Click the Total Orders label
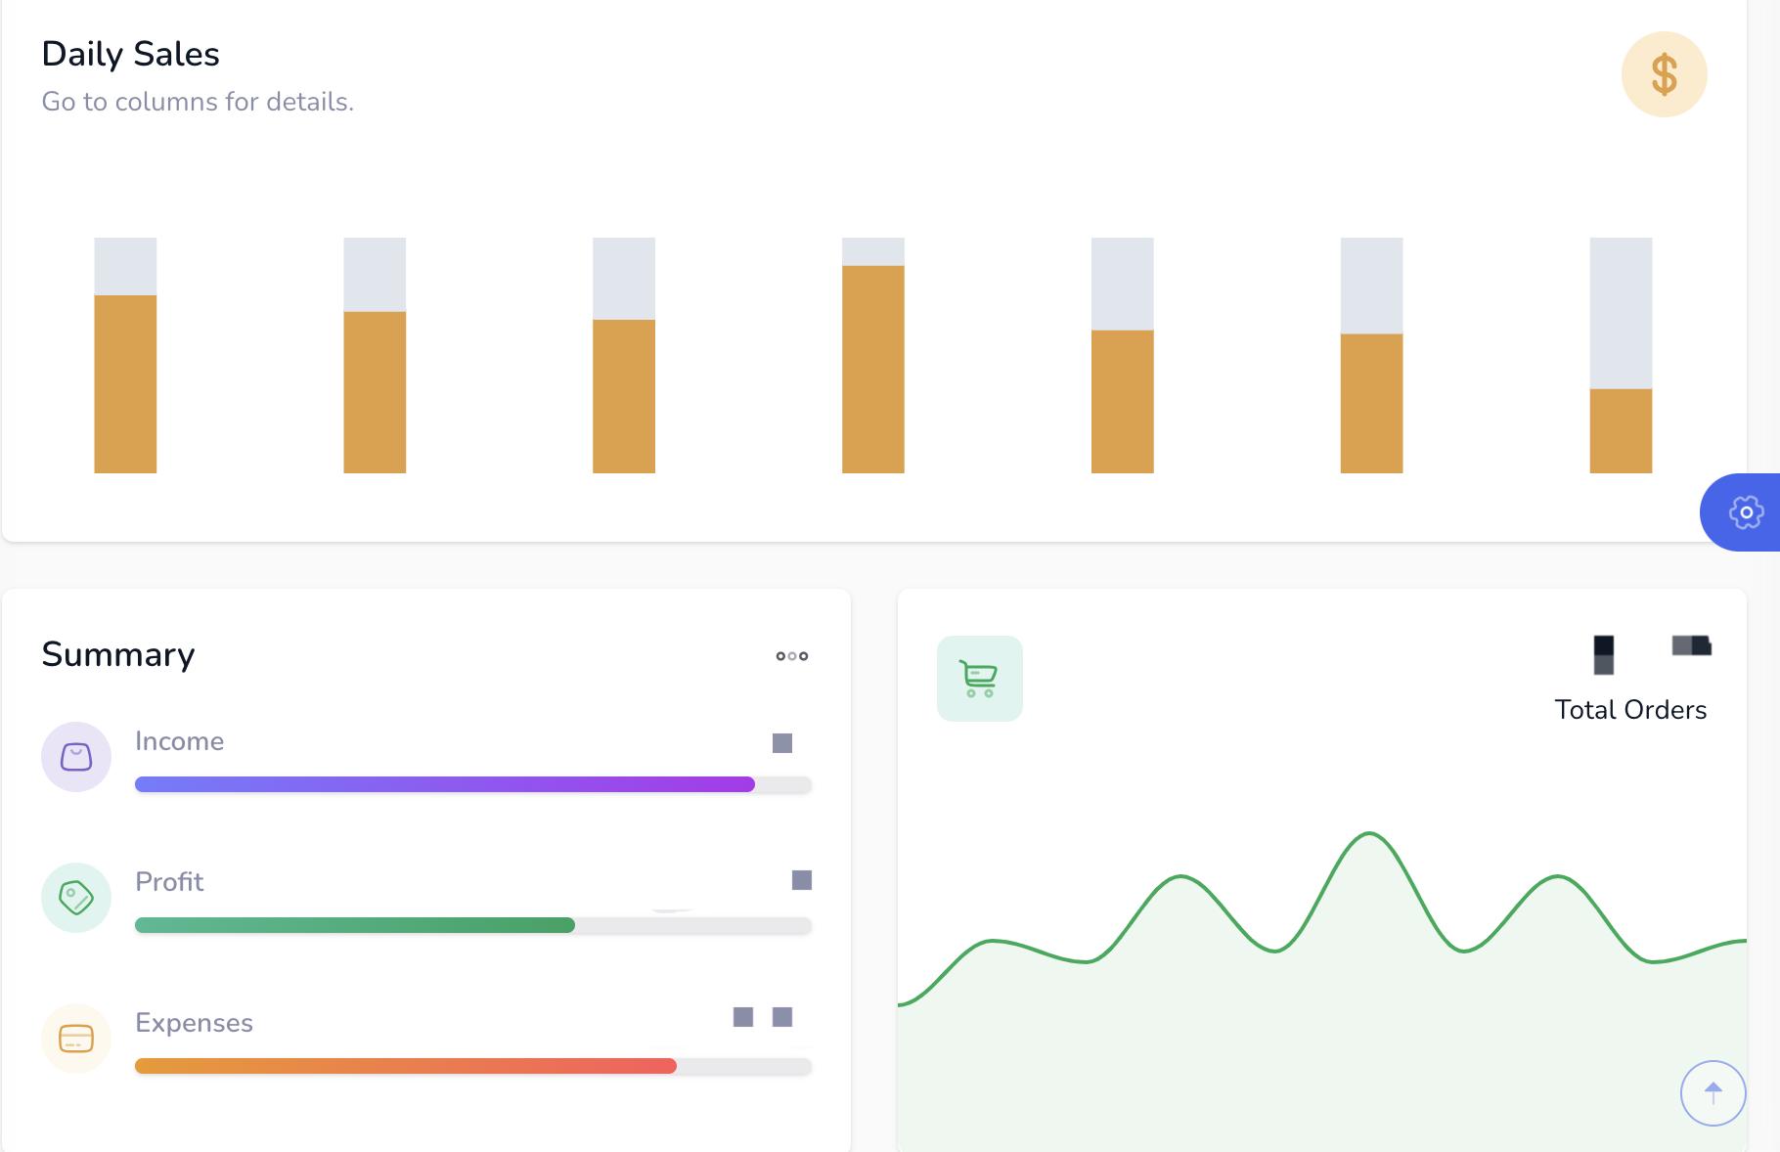The width and height of the screenshot is (1780, 1152). (x=1630, y=710)
